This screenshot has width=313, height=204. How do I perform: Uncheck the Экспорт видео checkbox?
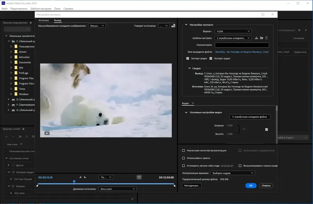[x=188, y=58]
